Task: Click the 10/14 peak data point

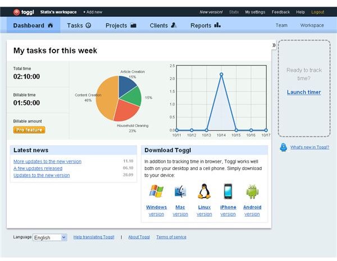Action: (221, 74)
